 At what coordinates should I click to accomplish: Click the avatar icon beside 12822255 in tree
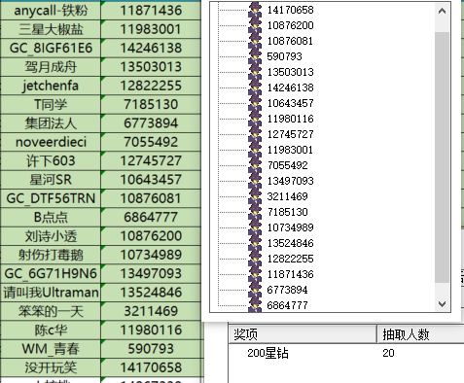pyautogui.click(x=255, y=259)
